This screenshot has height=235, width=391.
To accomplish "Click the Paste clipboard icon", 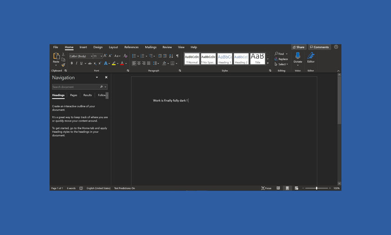I will [x=56, y=56].
